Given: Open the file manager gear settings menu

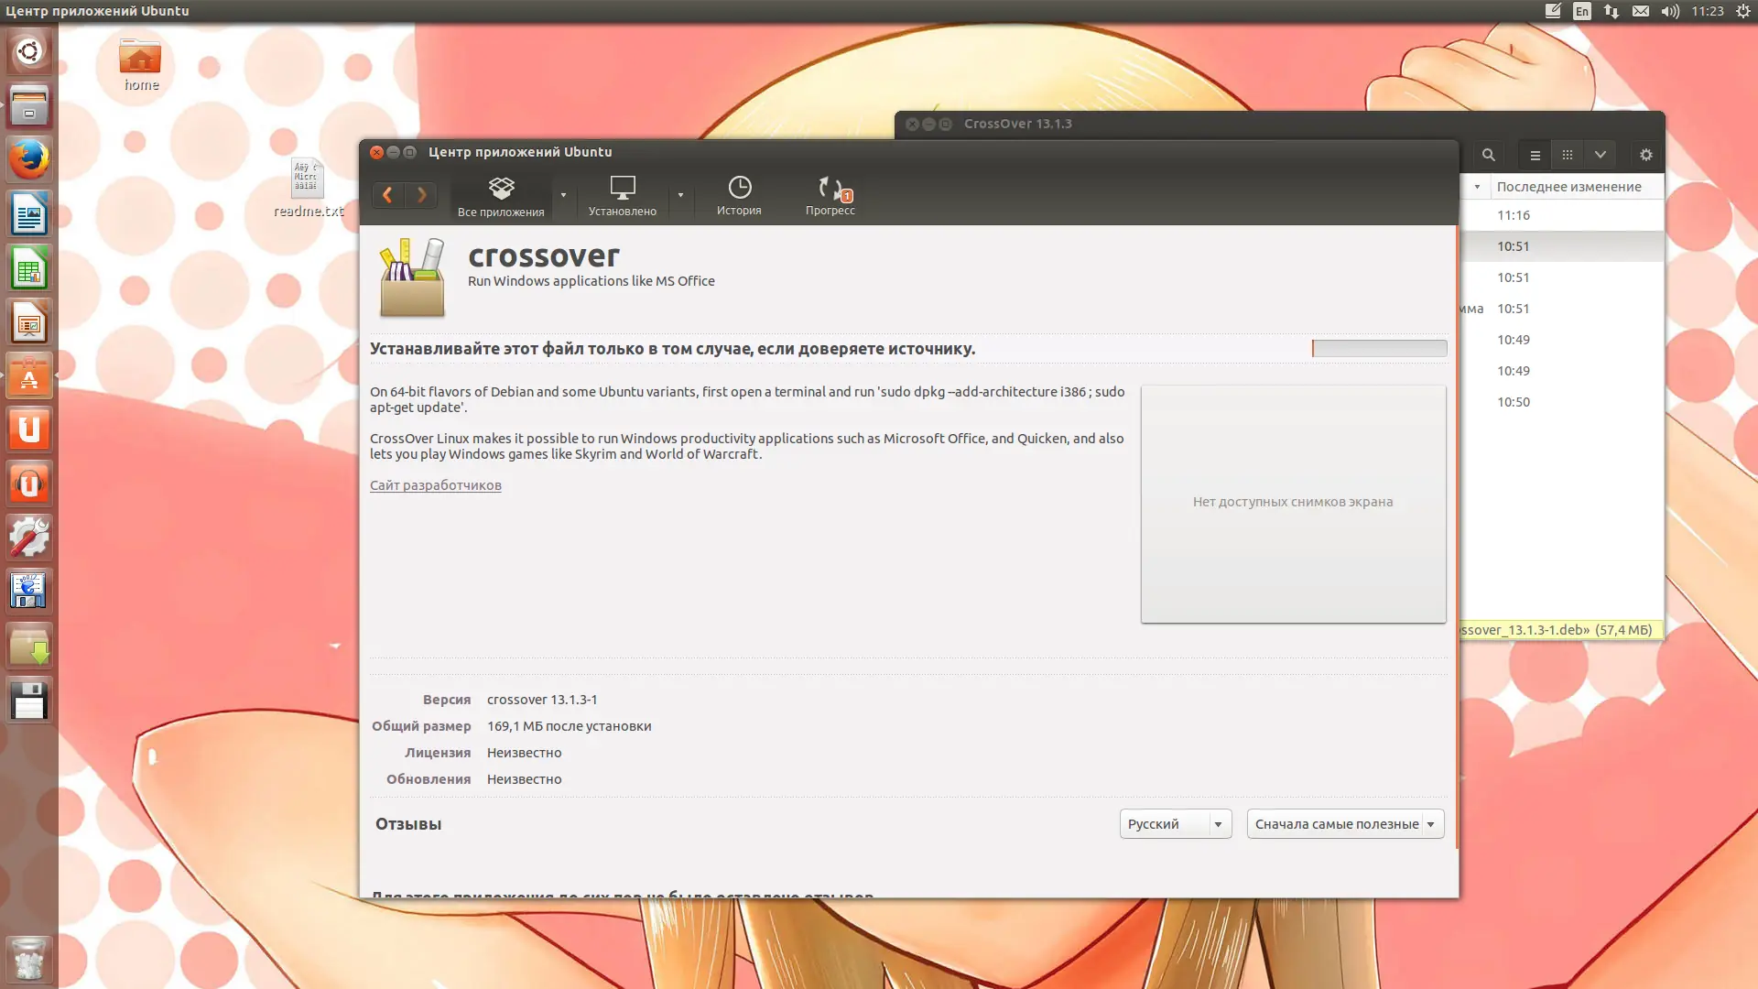Looking at the screenshot, I should 1646,155.
